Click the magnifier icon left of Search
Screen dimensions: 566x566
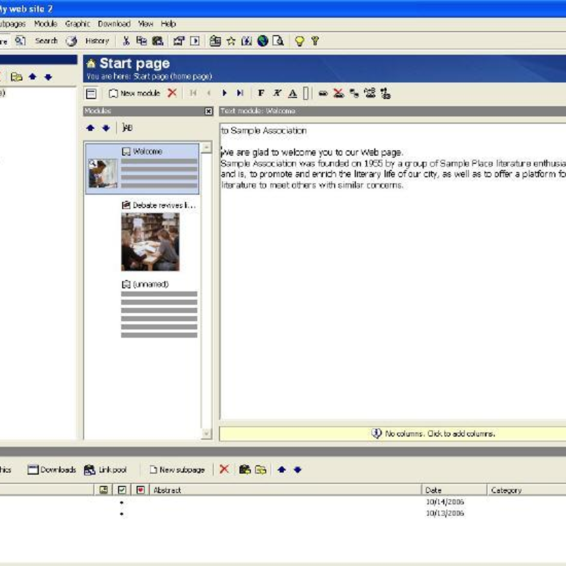(20, 41)
